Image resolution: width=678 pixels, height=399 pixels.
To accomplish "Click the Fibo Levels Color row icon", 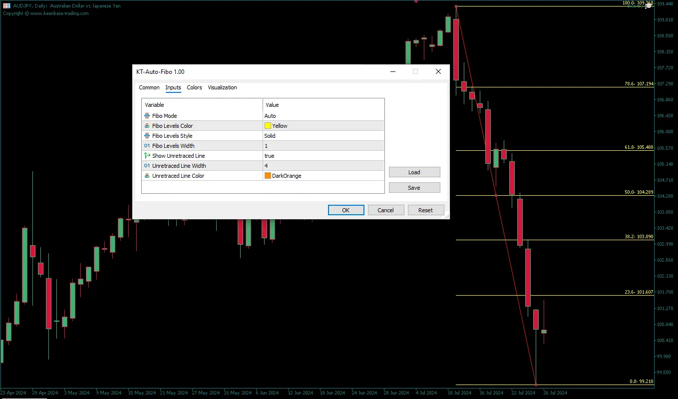I will [x=147, y=126].
